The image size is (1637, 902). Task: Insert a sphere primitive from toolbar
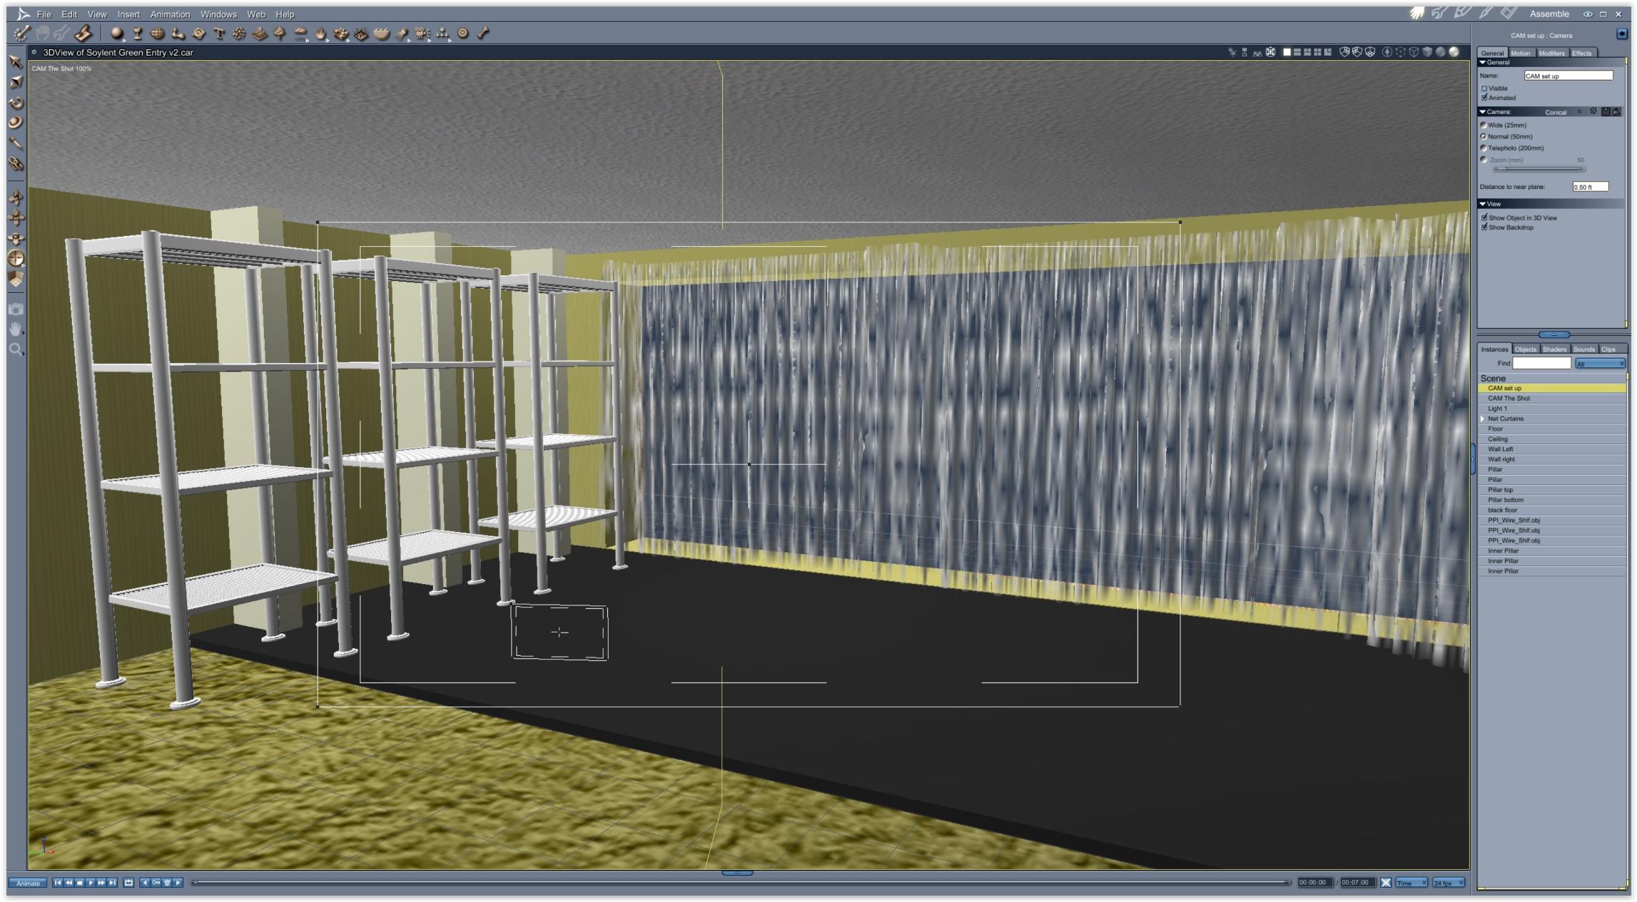[x=117, y=34]
